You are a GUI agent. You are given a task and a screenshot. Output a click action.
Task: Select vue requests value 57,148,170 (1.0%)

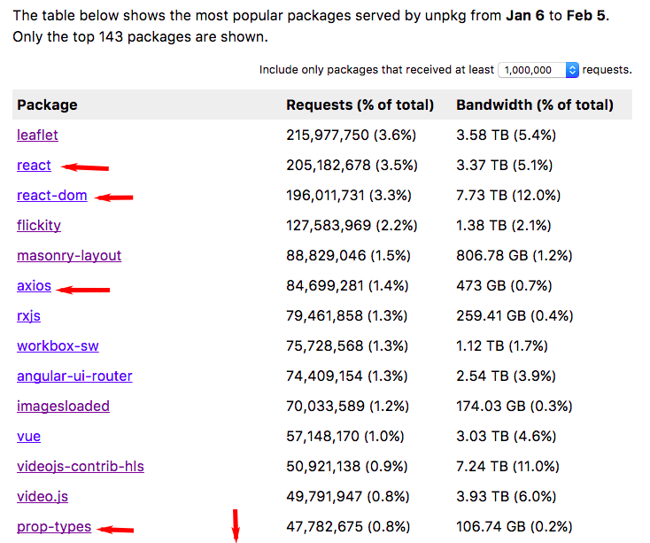pos(344,436)
